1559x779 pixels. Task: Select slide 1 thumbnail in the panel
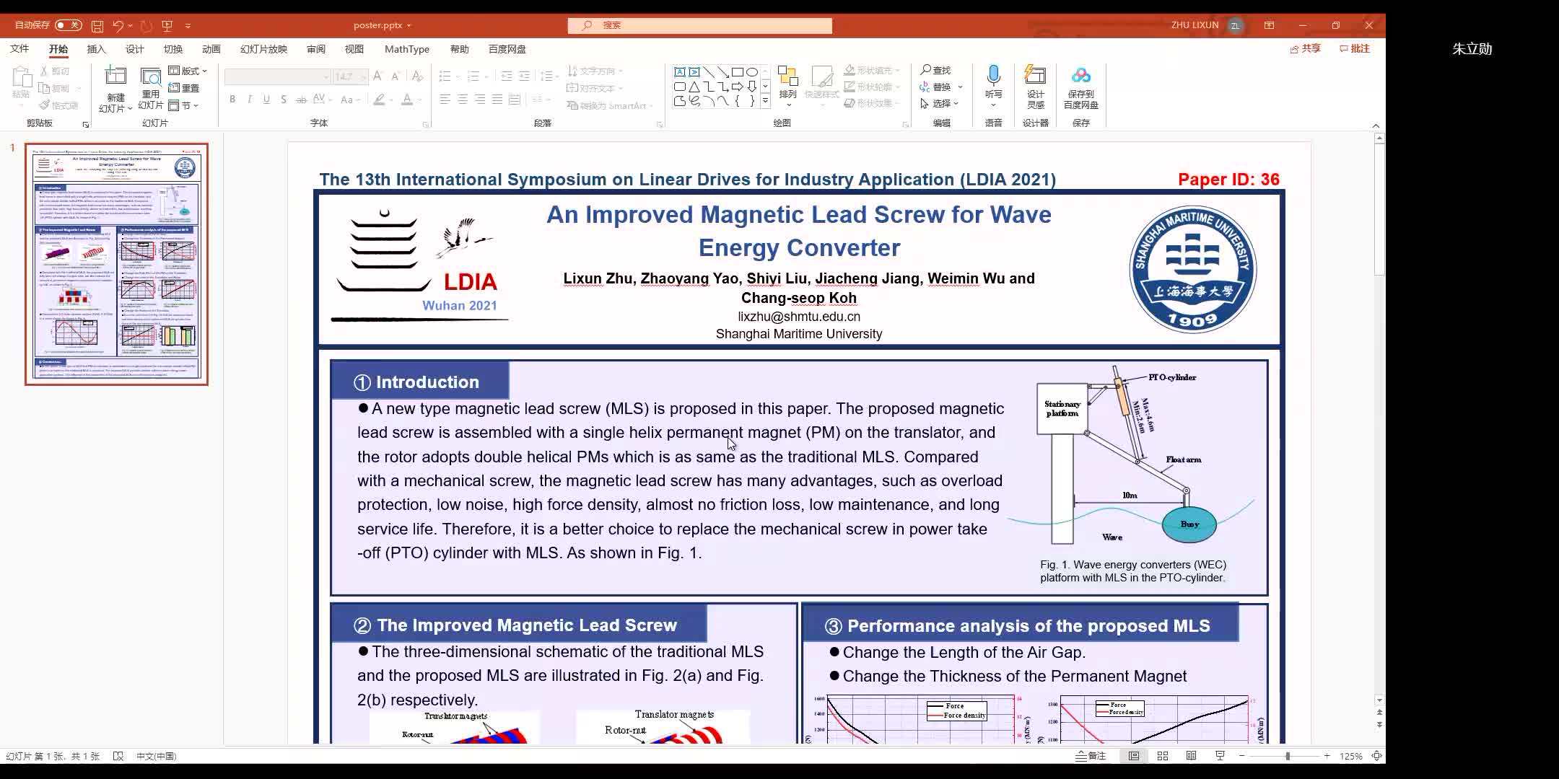point(116,264)
